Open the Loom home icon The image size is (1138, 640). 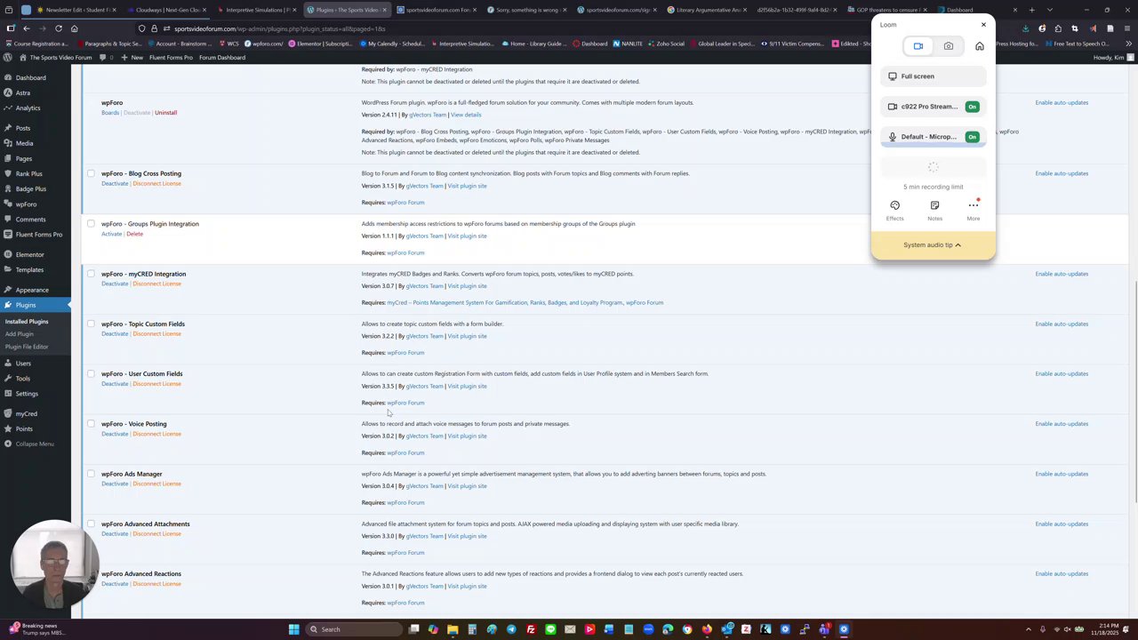point(980,46)
